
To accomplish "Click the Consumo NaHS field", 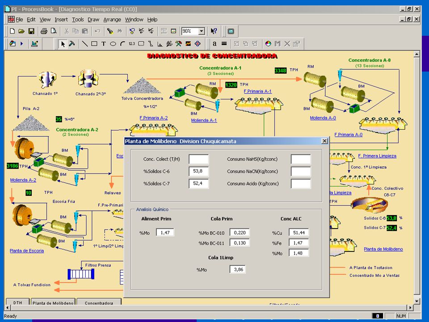I will 301,159.
